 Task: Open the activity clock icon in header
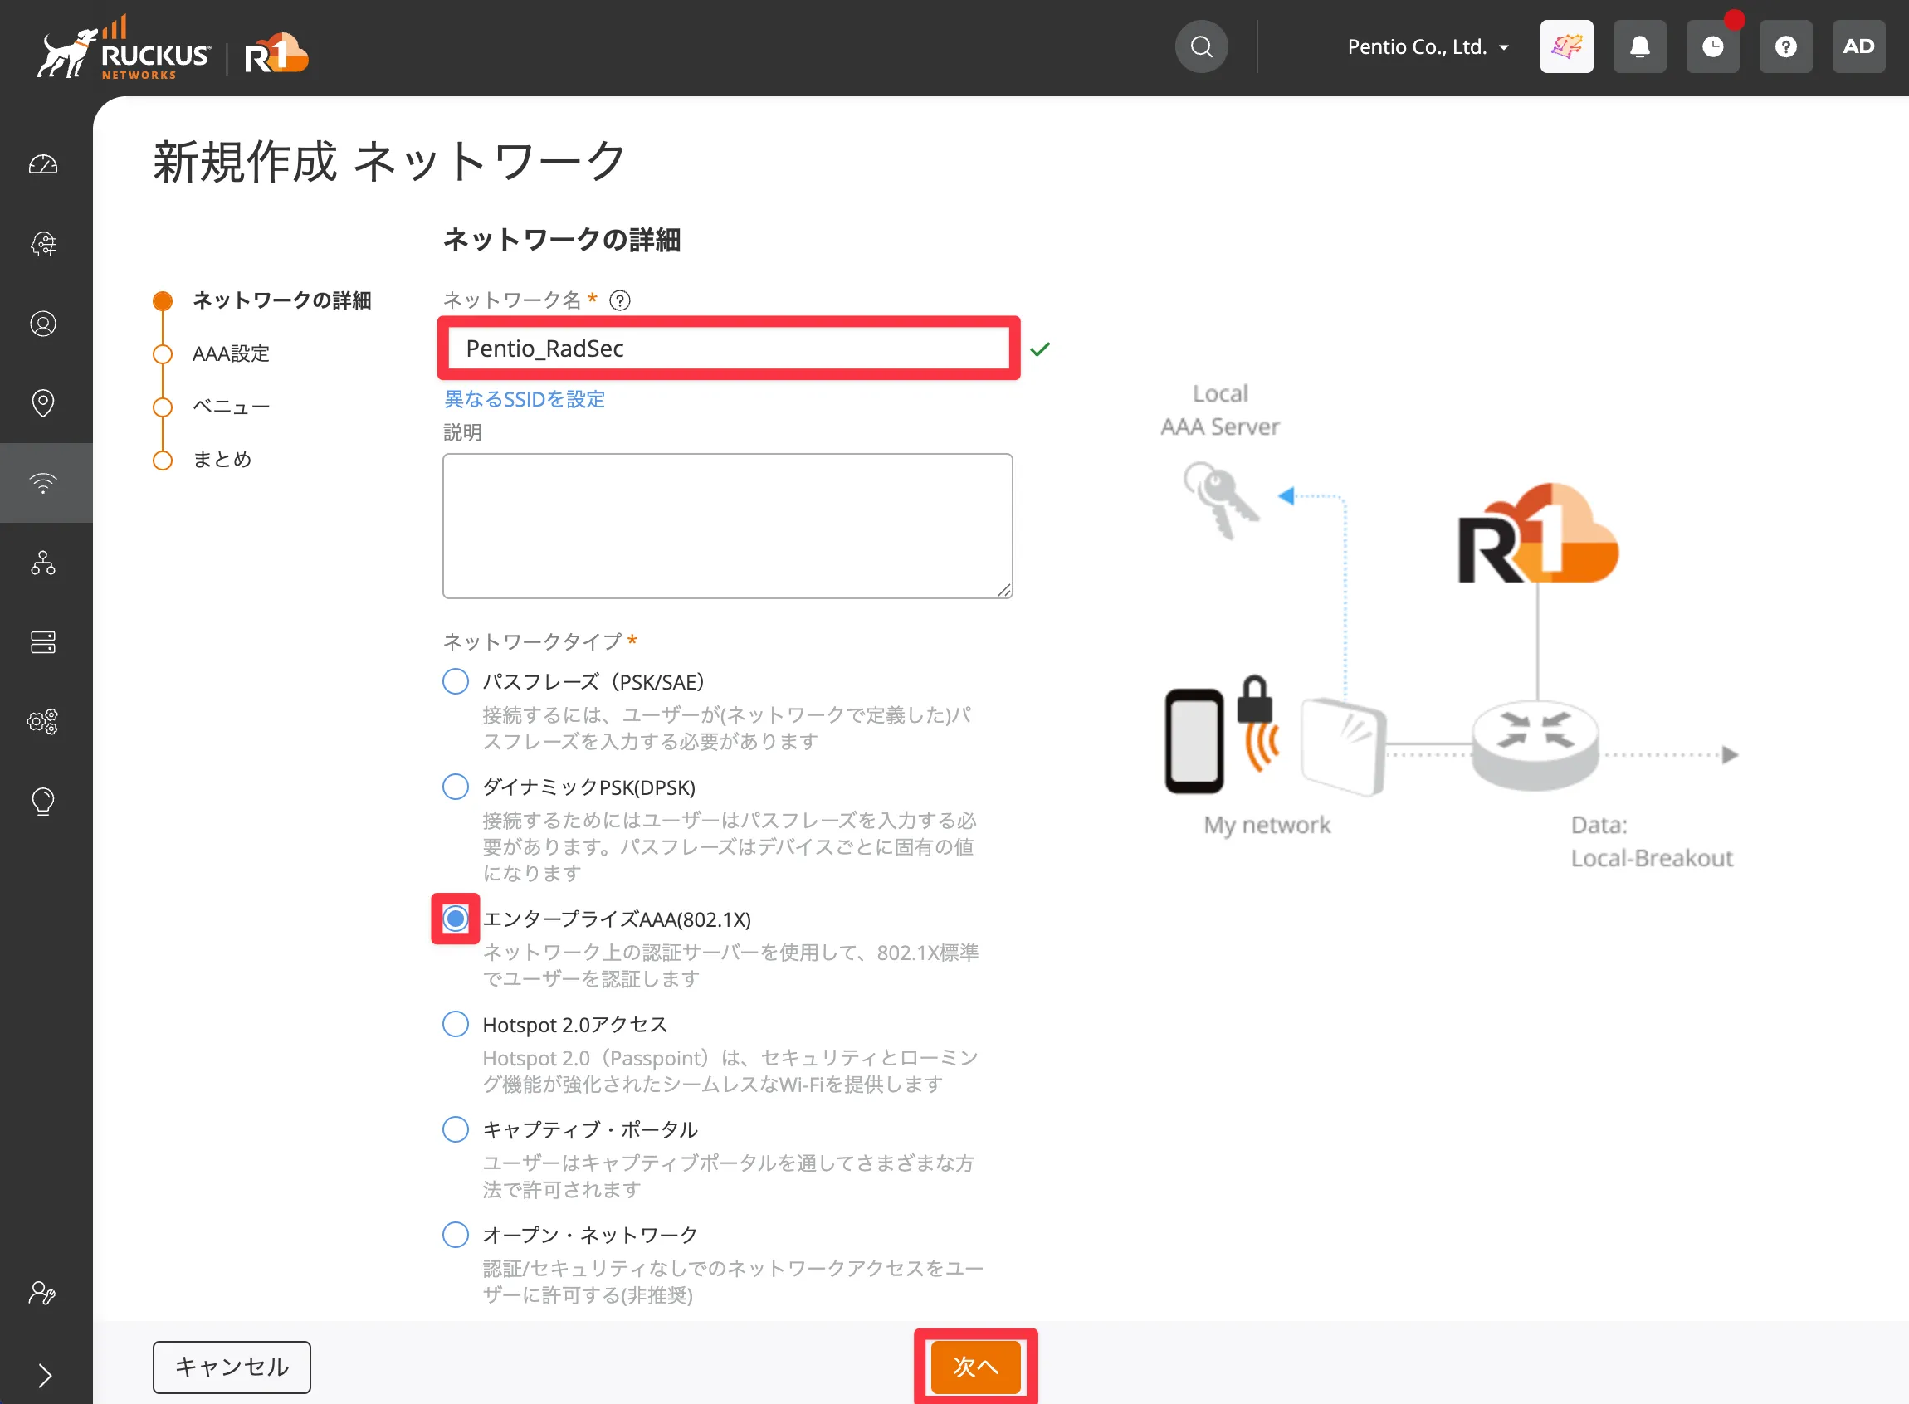[x=1712, y=46]
